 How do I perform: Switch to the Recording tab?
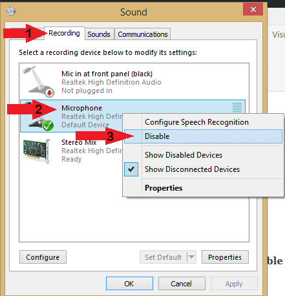pyautogui.click(x=65, y=33)
